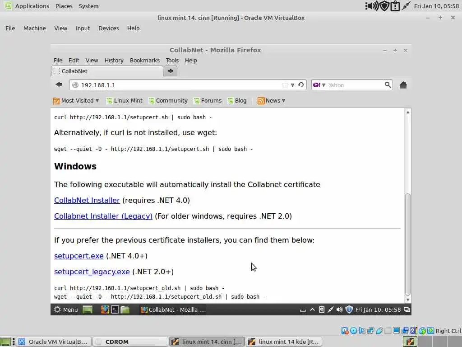Click the guest panel window switcher icon
Screen dimensions: 462x347
407,309
